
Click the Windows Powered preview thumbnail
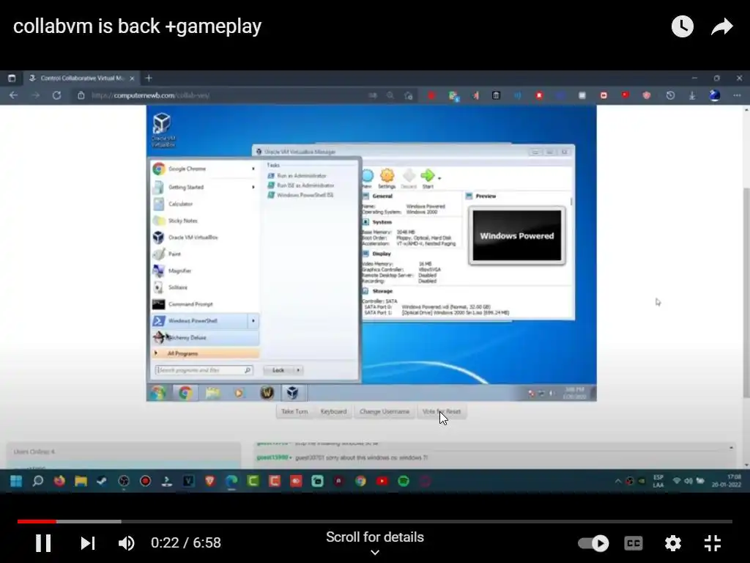point(516,235)
